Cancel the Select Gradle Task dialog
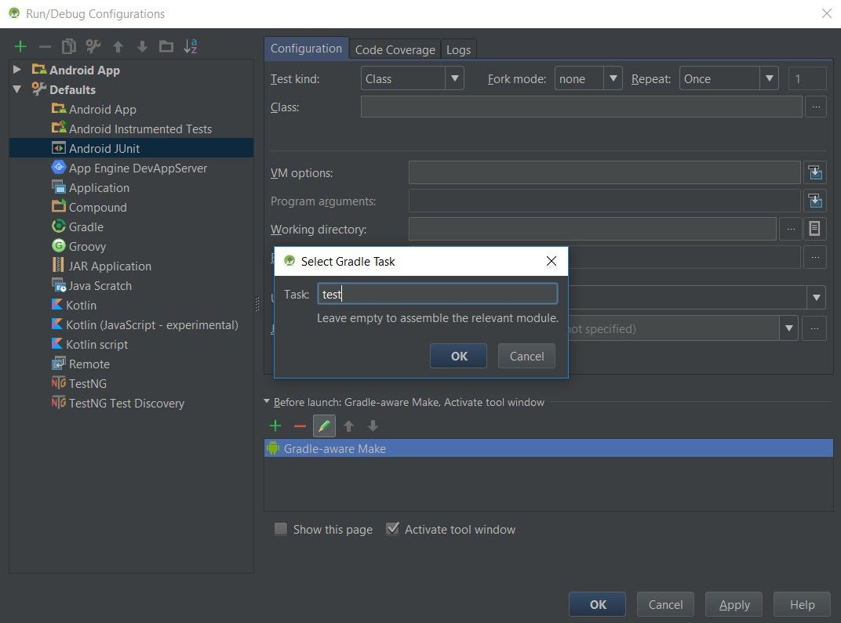Image resolution: width=841 pixels, height=623 pixels. click(x=526, y=357)
